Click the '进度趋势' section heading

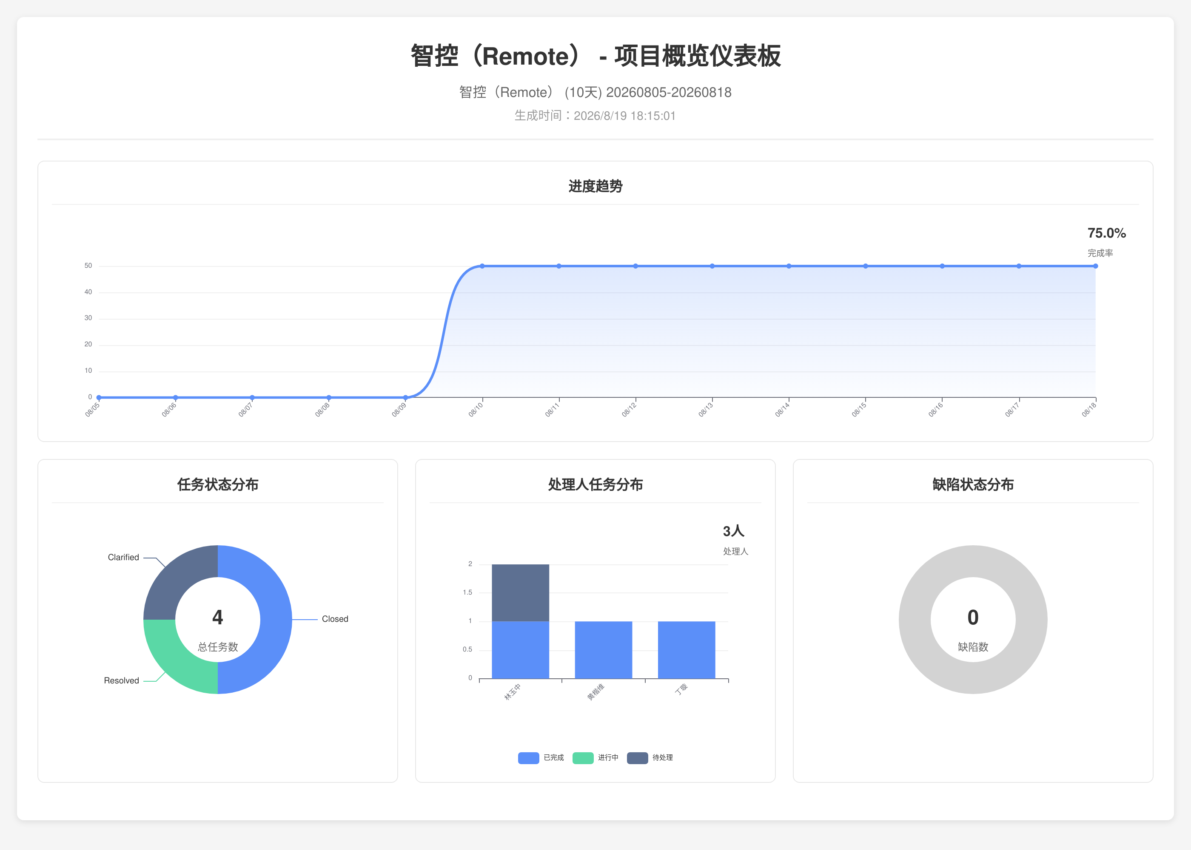pos(595,186)
